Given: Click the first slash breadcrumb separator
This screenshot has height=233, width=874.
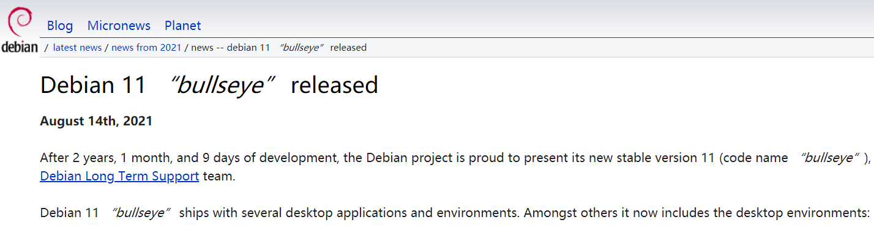Looking at the screenshot, I should point(47,48).
